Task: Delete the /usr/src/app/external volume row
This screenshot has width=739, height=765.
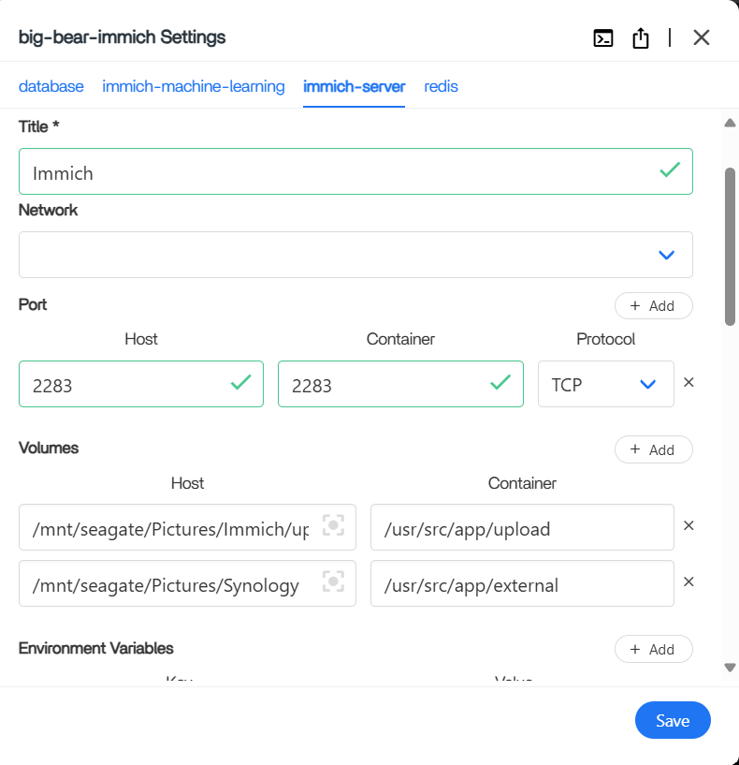Action: click(x=688, y=582)
